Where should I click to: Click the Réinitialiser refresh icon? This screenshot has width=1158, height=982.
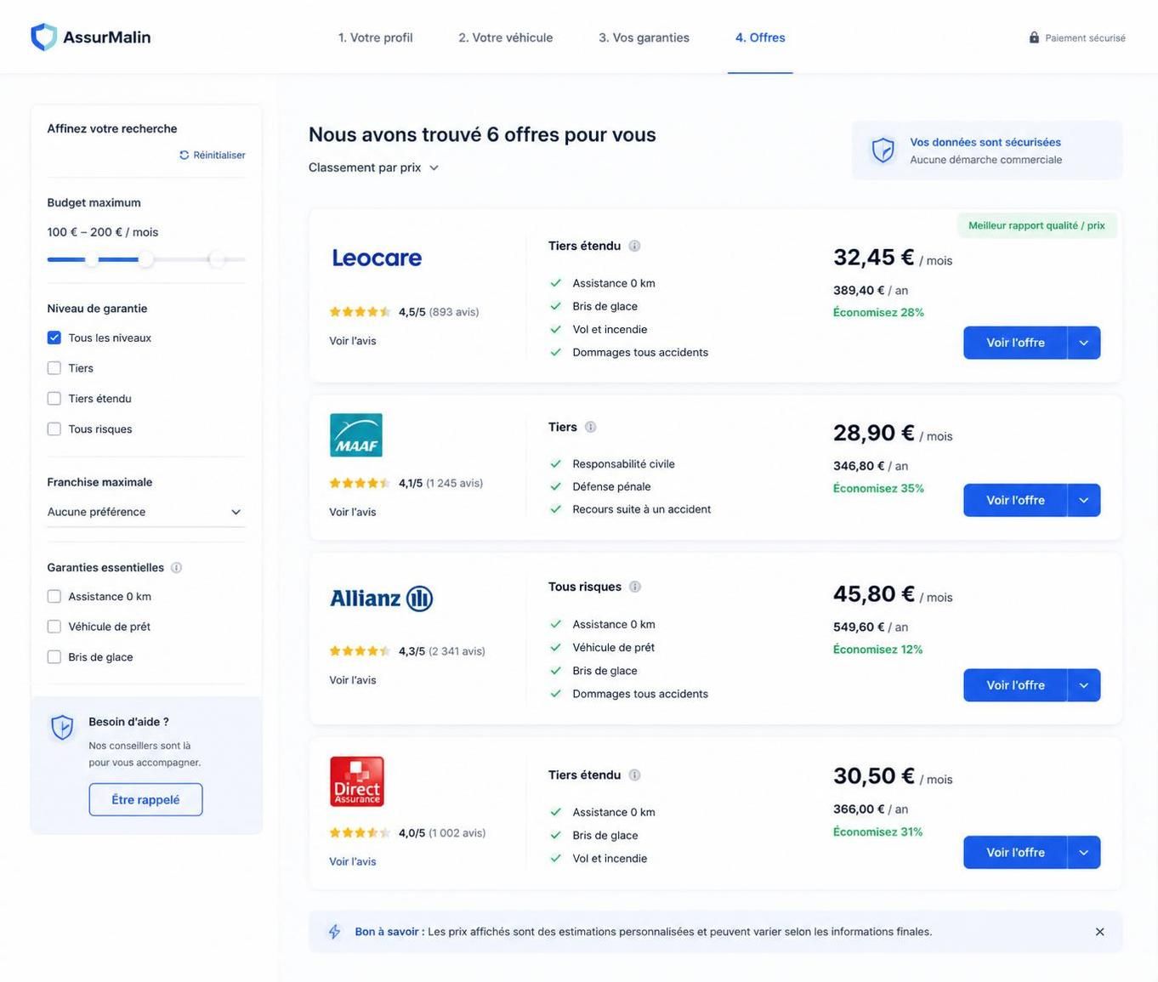point(184,155)
